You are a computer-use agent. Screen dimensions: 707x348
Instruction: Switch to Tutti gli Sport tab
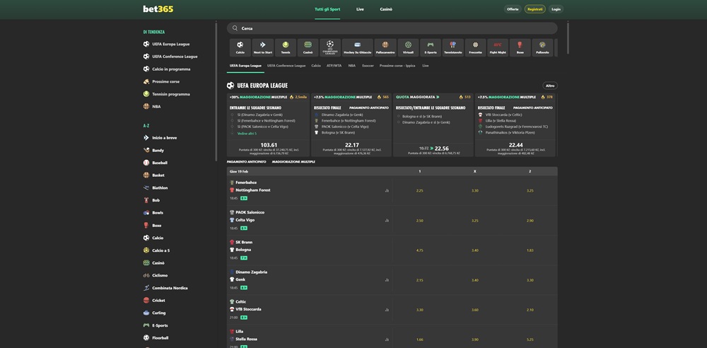coord(327,9)
